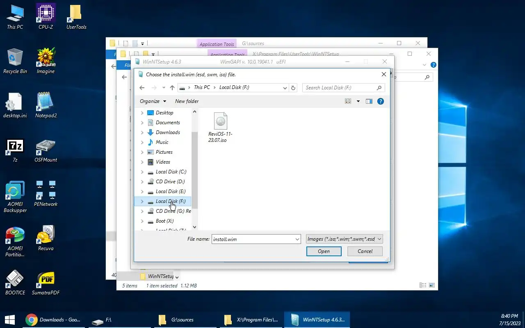Expand Desktop tree node
The height and width of the screenshot is (328, 525).
pos(142,113)
